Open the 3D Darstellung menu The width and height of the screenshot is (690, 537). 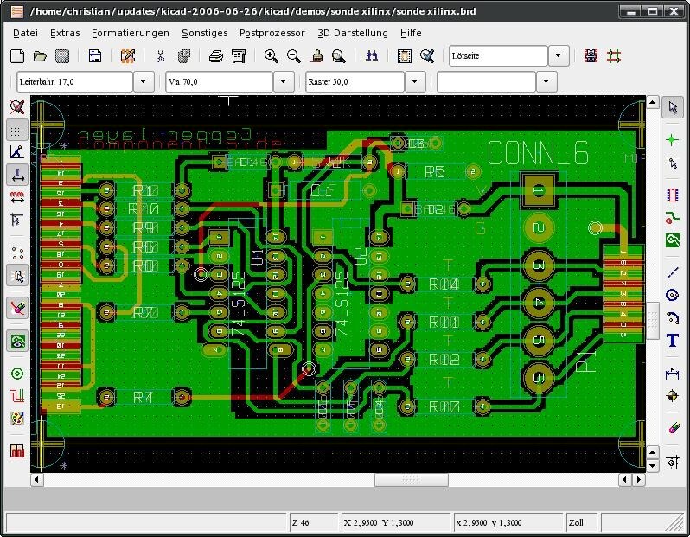click(353, 33)
